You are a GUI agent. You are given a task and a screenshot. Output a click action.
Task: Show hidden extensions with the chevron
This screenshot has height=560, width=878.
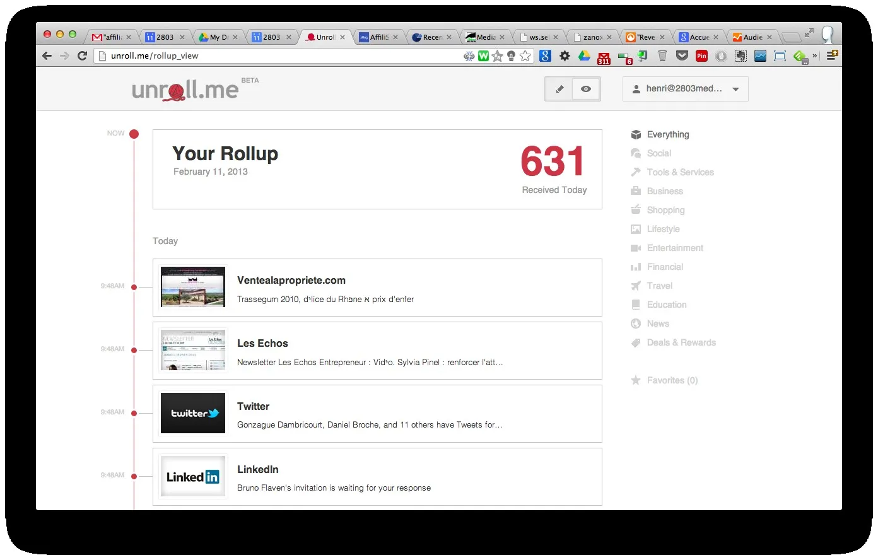815,56
